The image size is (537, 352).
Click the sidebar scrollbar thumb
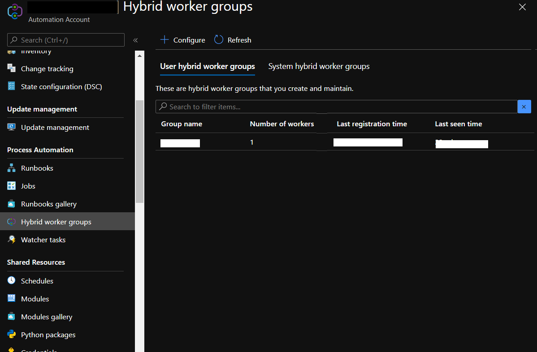coord(139,151)
